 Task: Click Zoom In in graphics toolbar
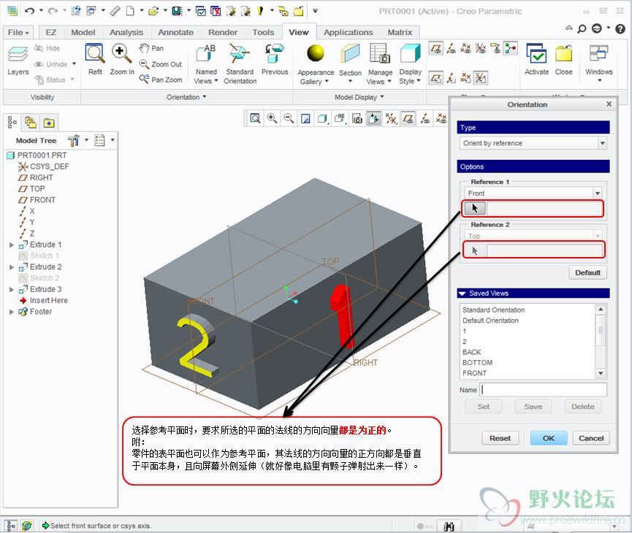click(272, 118)
